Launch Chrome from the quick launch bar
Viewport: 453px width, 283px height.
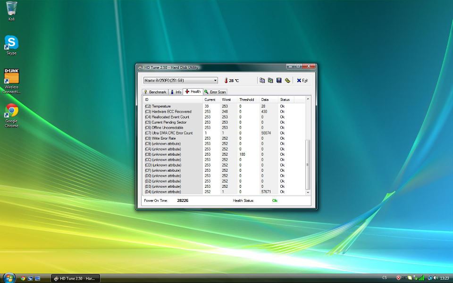(x=23, y=278)
